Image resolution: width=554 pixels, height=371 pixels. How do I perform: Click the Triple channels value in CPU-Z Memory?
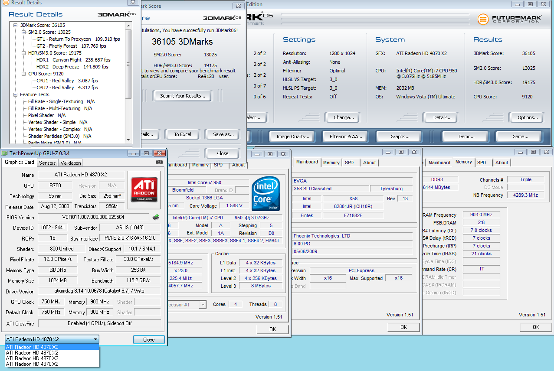point(525,179)
